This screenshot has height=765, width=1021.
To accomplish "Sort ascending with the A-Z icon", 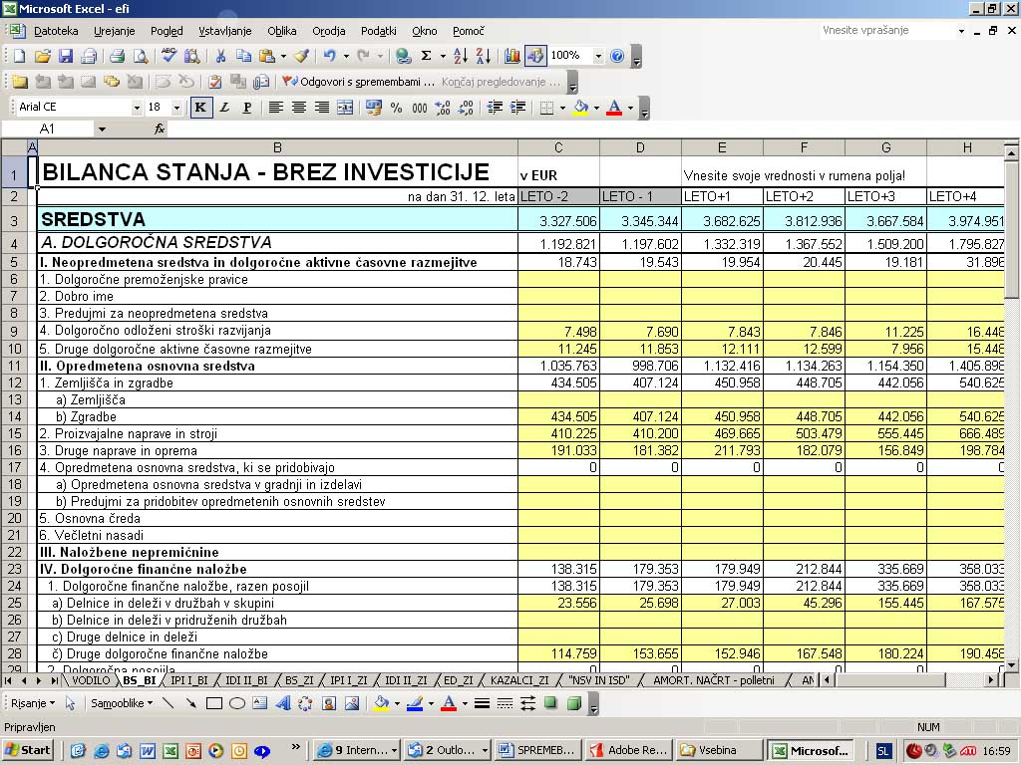I will tap(460, 57).
